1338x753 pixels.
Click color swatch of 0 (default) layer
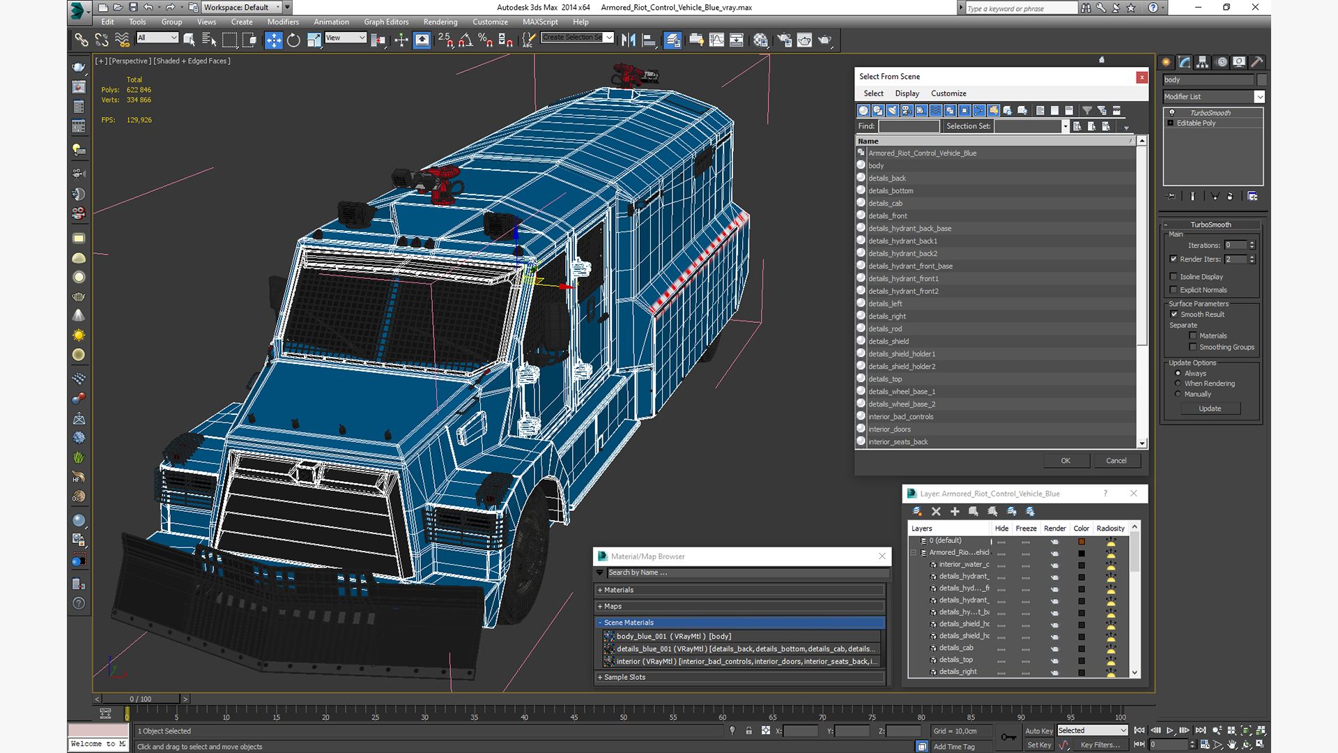click(1082, 542)
